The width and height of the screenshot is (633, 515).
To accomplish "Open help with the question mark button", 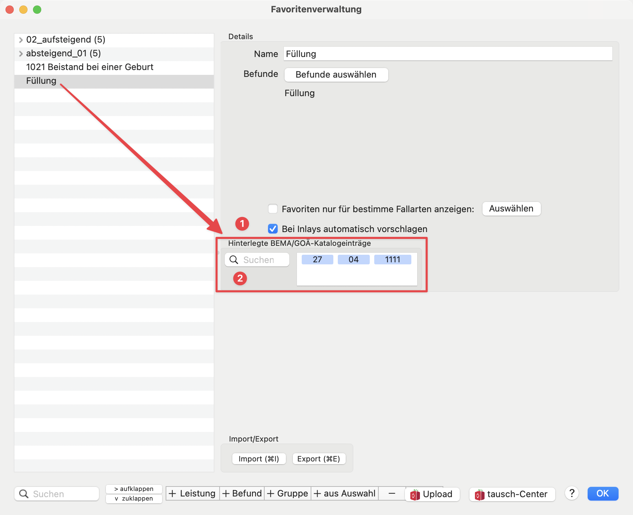I will [572, 493].
